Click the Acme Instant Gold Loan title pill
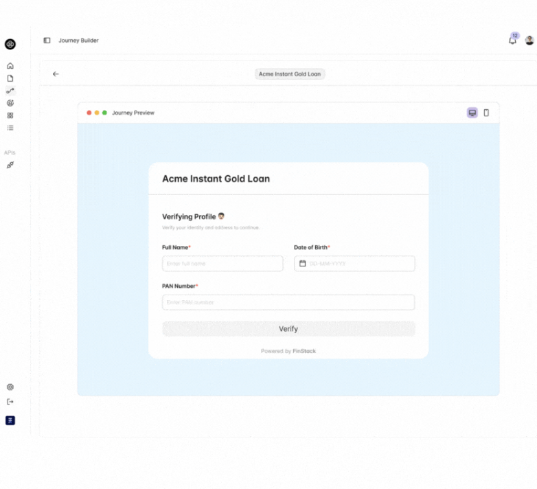Image resolution: width=537 pixels, height=489 pixels. point(290,74)
